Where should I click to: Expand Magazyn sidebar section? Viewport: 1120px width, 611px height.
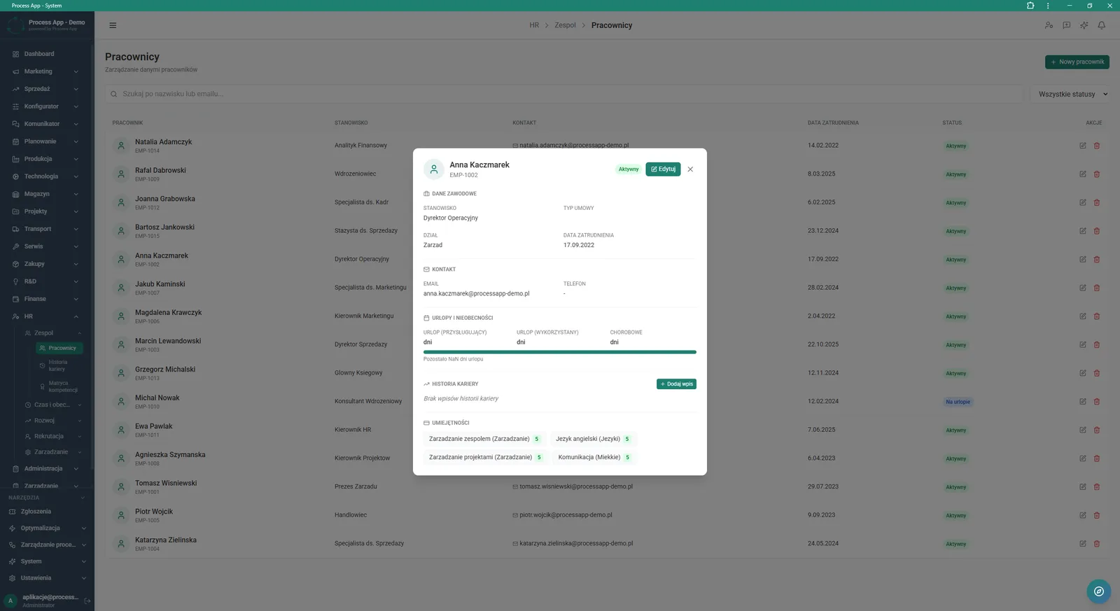pos(46,194)
